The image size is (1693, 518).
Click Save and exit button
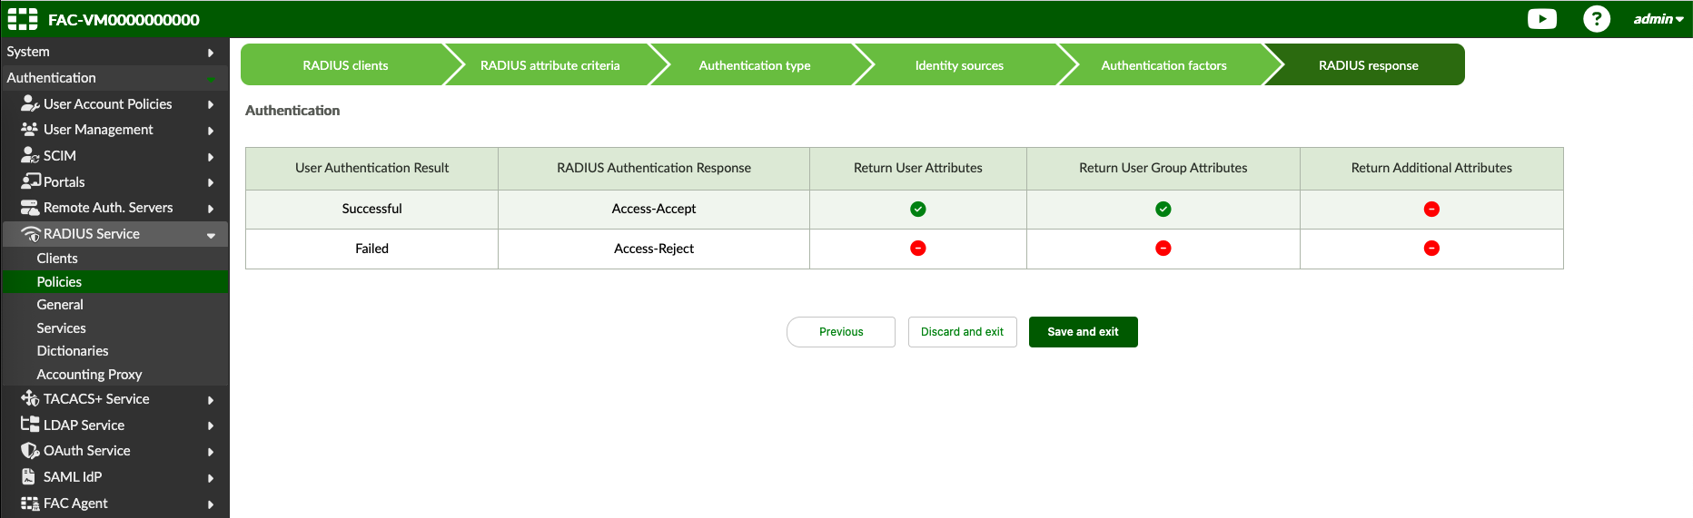[1083, 332]
